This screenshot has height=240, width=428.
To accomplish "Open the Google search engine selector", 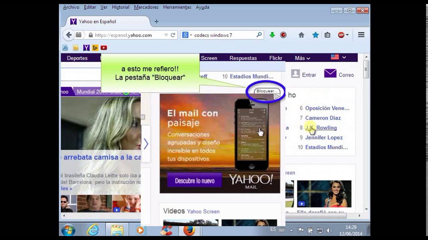I will pyautogui.click(x=187, y=35).
